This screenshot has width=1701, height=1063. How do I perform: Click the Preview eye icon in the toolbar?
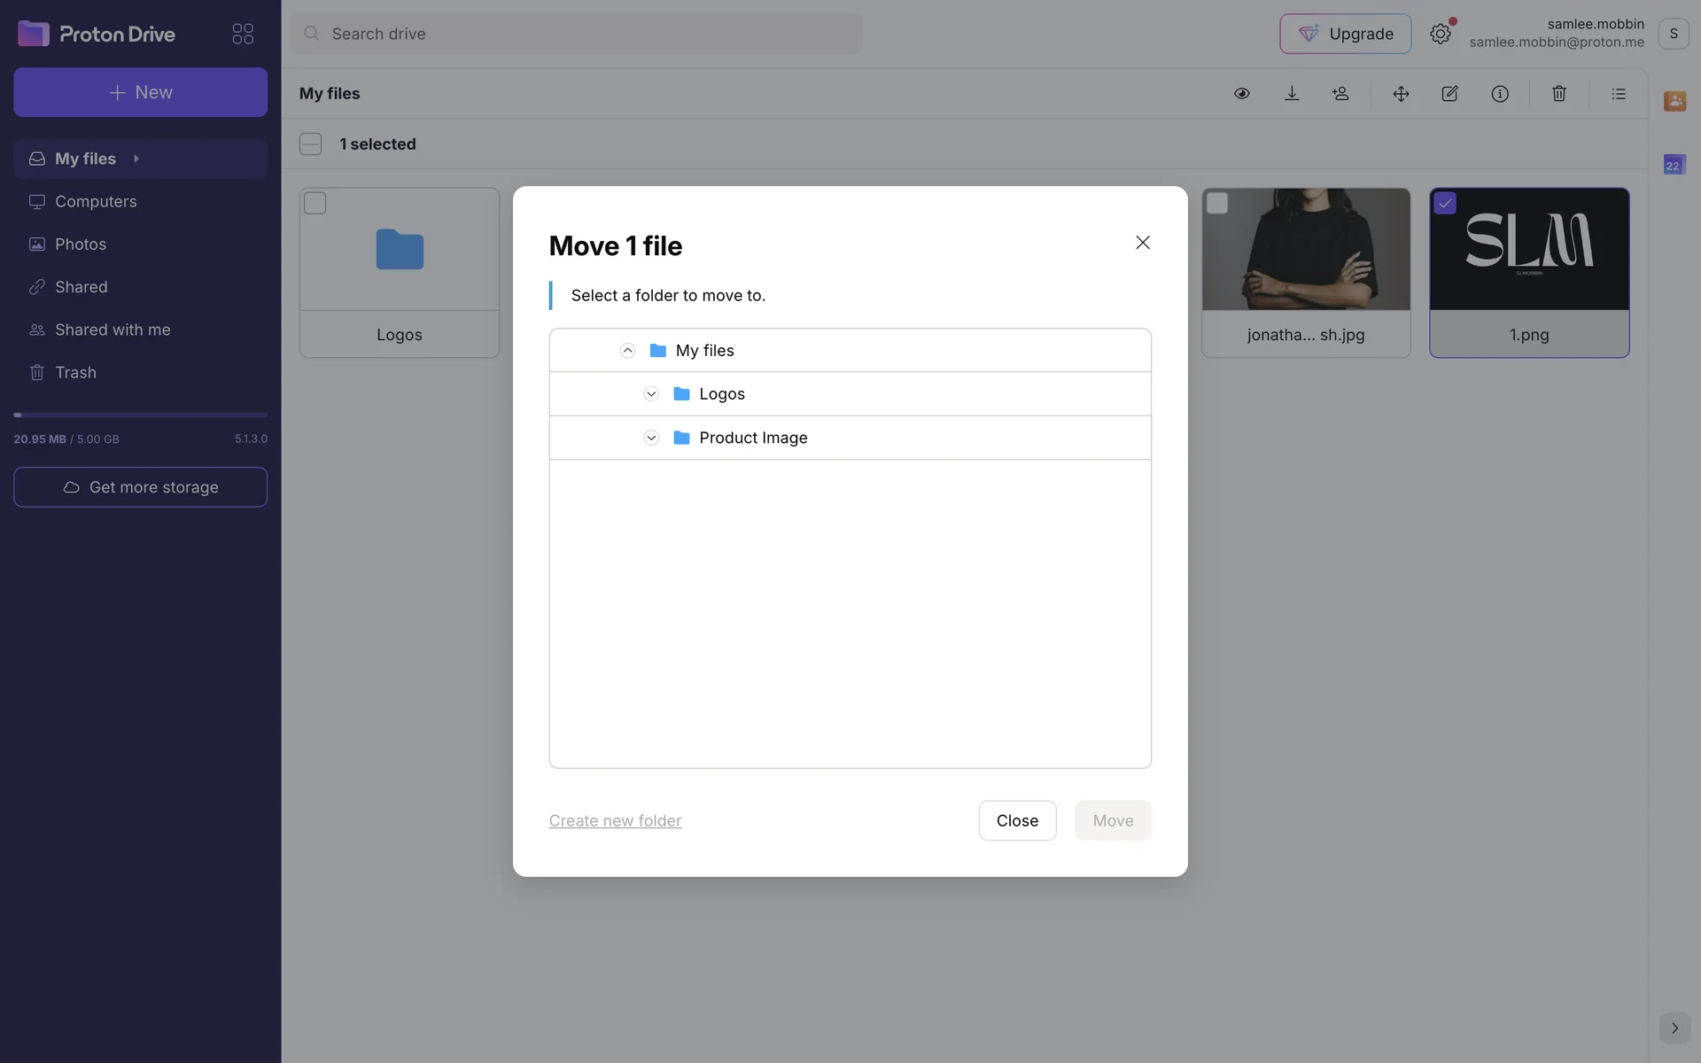(x=1241, y=94)
